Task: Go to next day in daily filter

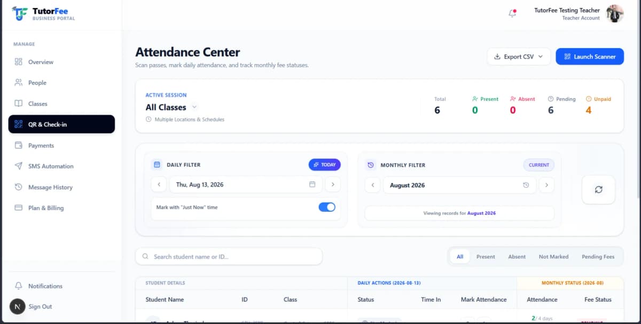Action: pyautogui.click(x=333, y=185)
